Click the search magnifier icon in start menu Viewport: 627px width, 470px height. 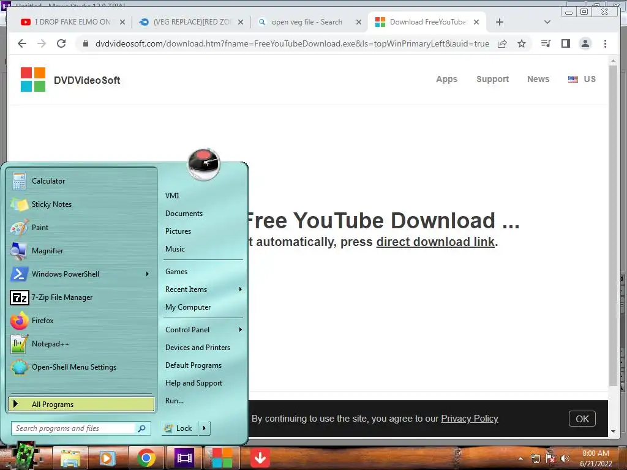[141, 428]
